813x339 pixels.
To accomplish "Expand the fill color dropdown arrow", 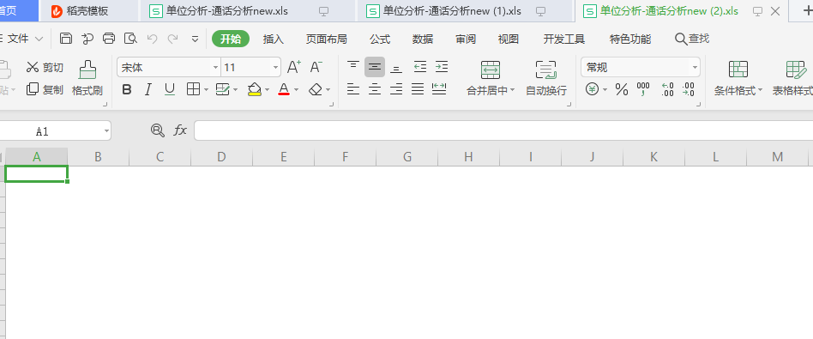I will tap(267, 90).
